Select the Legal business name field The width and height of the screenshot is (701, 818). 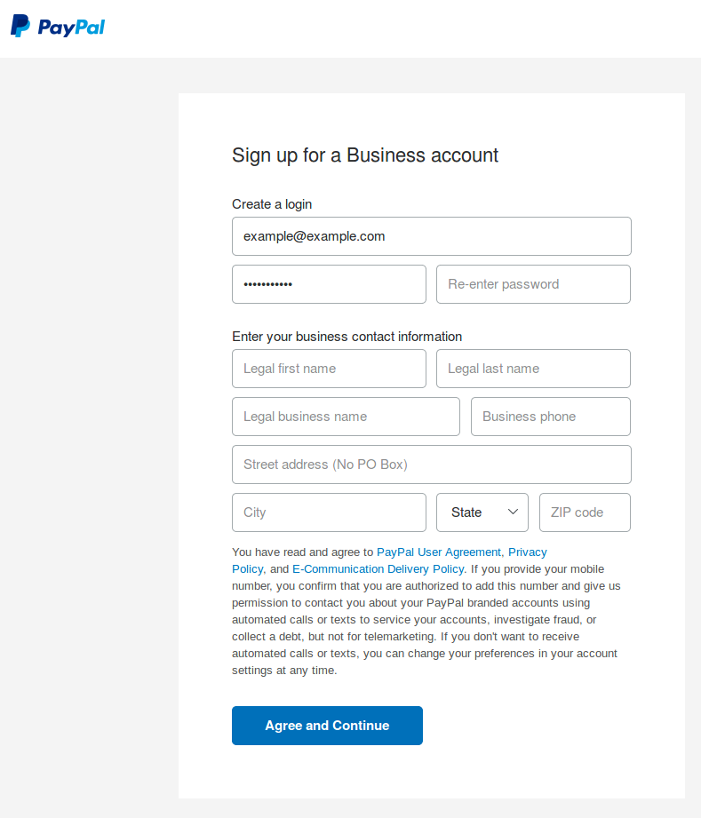[x=346, y=417]
